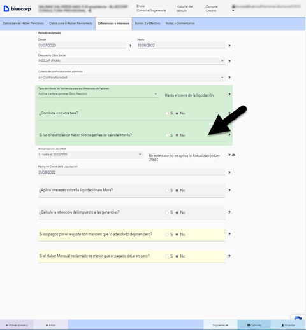Screen dimensions: 306x330
Task: Open Historial del cálculo
Action: 184,8
